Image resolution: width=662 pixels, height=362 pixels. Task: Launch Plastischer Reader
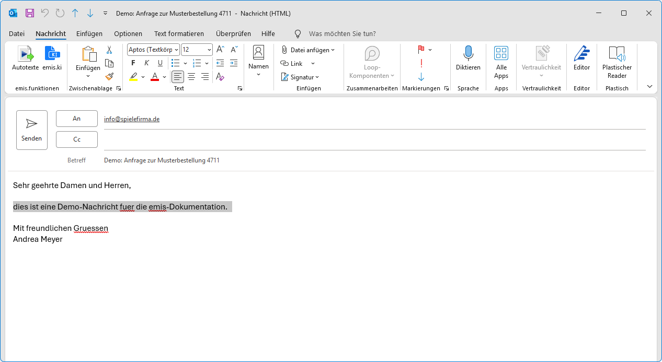[617, 62]
